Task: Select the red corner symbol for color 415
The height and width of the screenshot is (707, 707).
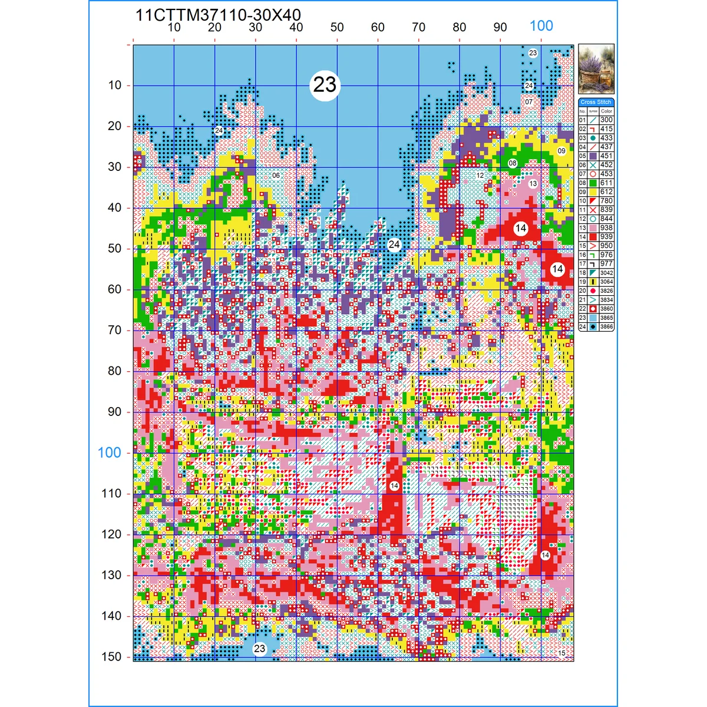Action: coord(593,129)
